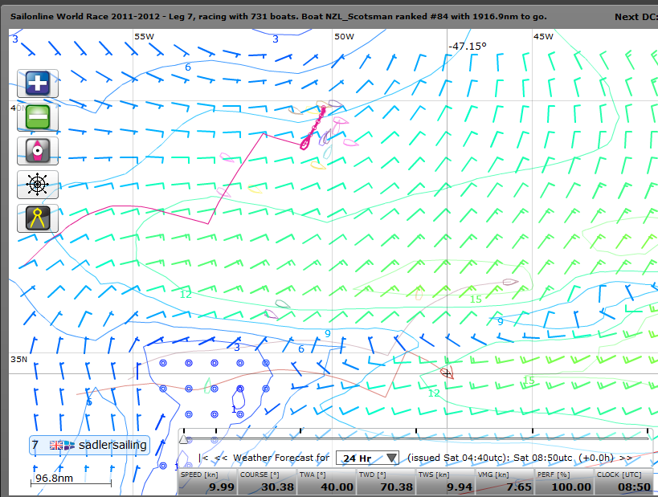Select the yellow divider measuring tool
The image size is (658, 497).
(37, 218)
